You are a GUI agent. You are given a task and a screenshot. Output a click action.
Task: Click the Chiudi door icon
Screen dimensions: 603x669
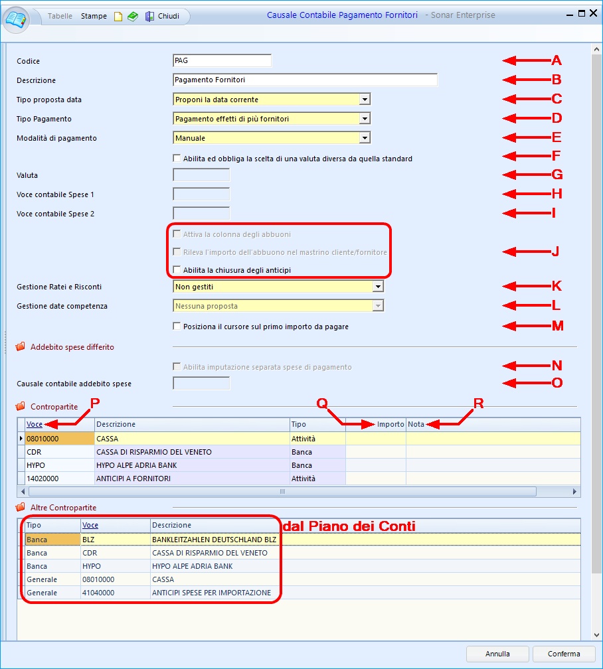click(x=150, y=17)
